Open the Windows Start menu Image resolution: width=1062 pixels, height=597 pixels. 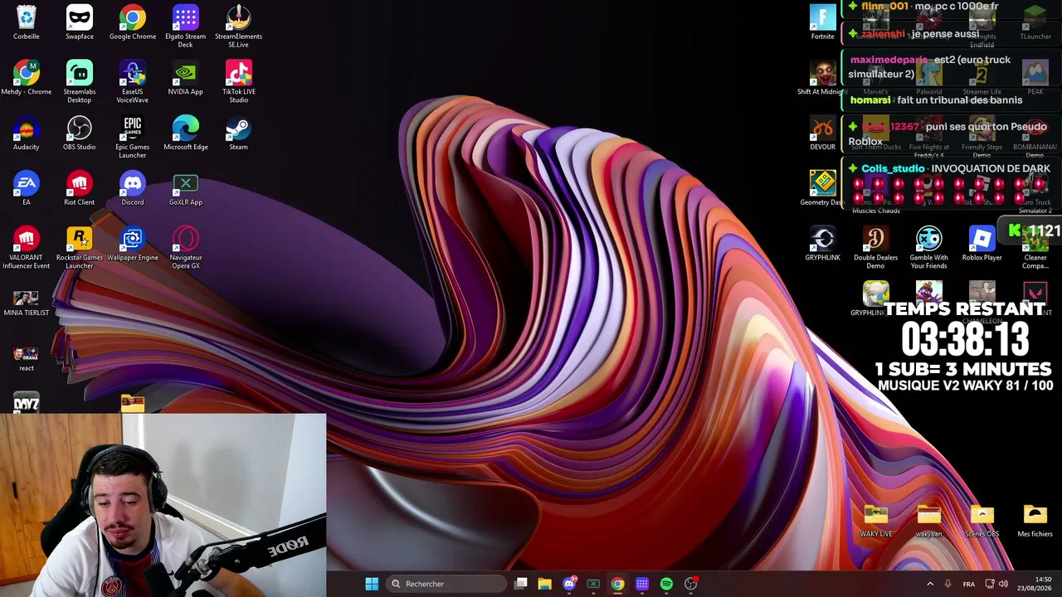coord(372,584)
